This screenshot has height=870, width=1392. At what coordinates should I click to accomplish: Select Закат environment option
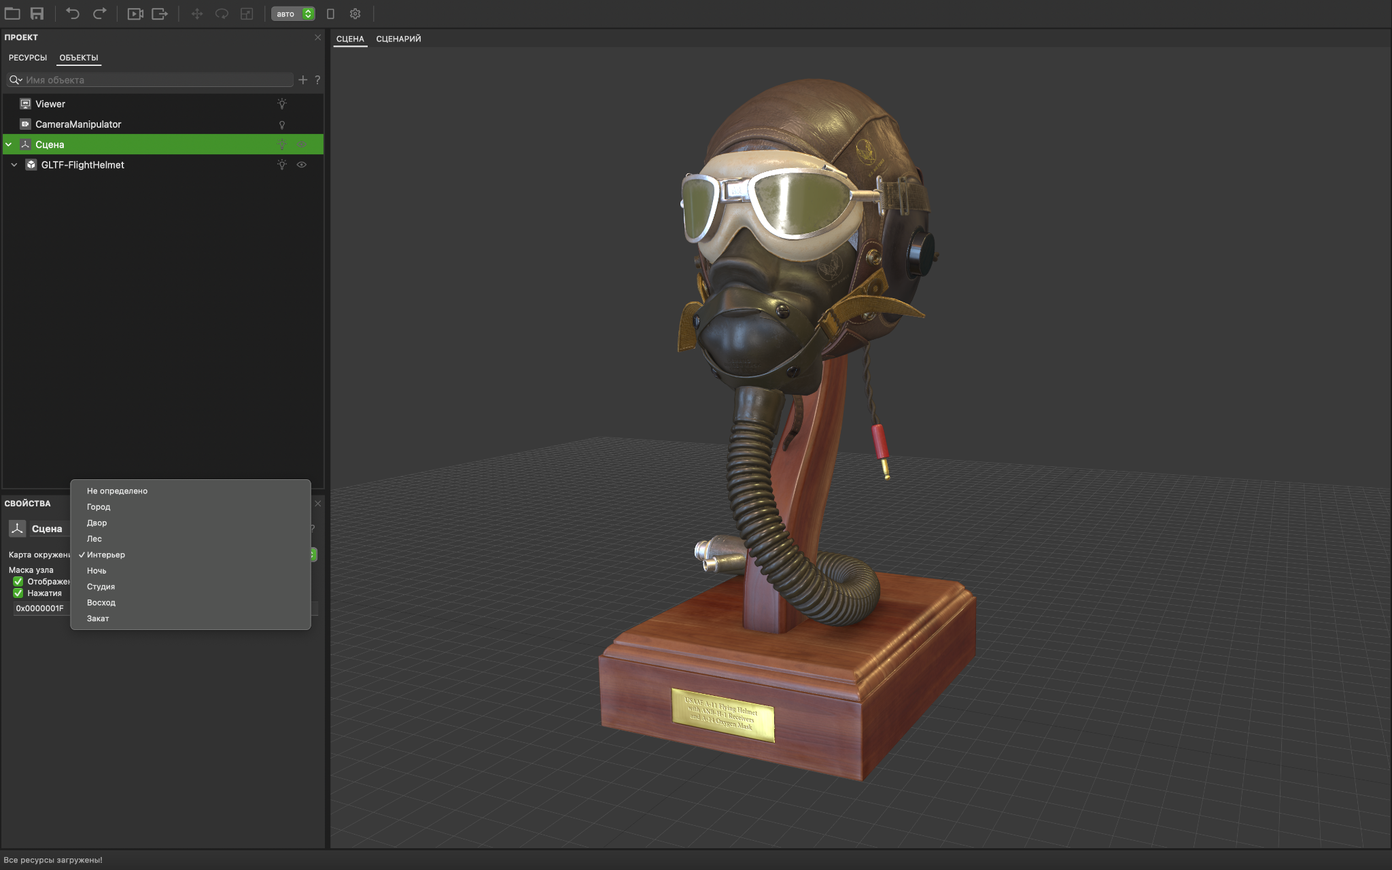tap(98, 619)
